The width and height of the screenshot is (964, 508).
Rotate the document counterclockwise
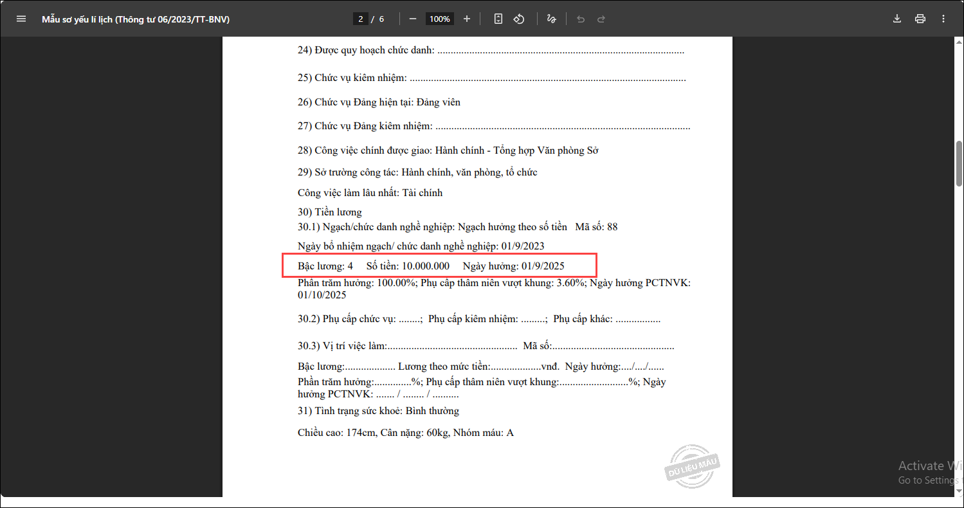coord(519,19)
